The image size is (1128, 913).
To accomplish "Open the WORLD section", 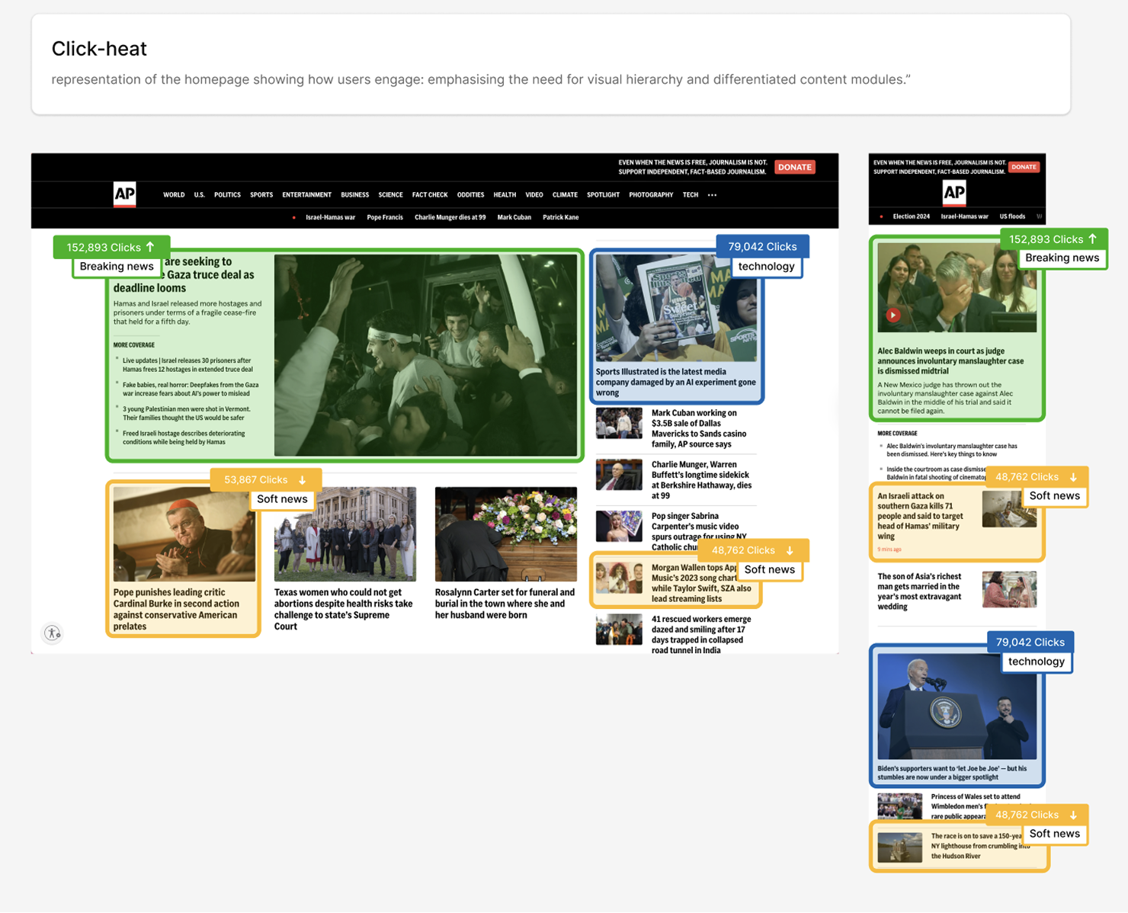I will point(174,195).
